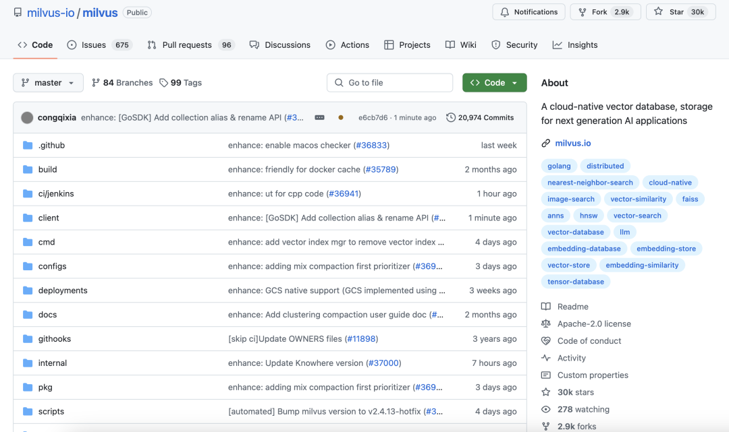The width and height of the screenshot is (729, 432).
Task: Open the .github folder icon
Action: click(28, 146)
